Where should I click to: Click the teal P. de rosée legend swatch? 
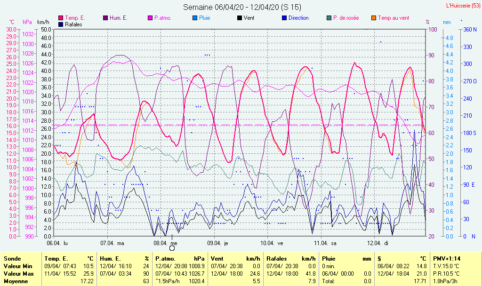pyautogui.click(x=329, y=18)
